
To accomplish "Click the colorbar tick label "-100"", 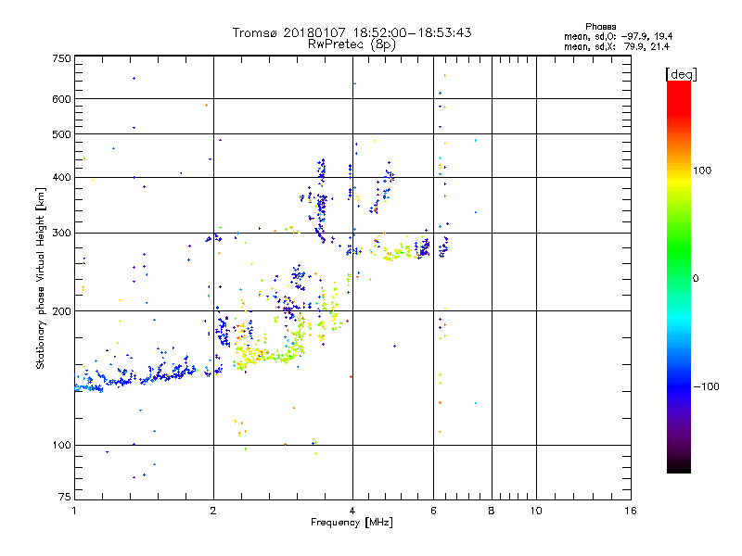I will pos(706,386).
